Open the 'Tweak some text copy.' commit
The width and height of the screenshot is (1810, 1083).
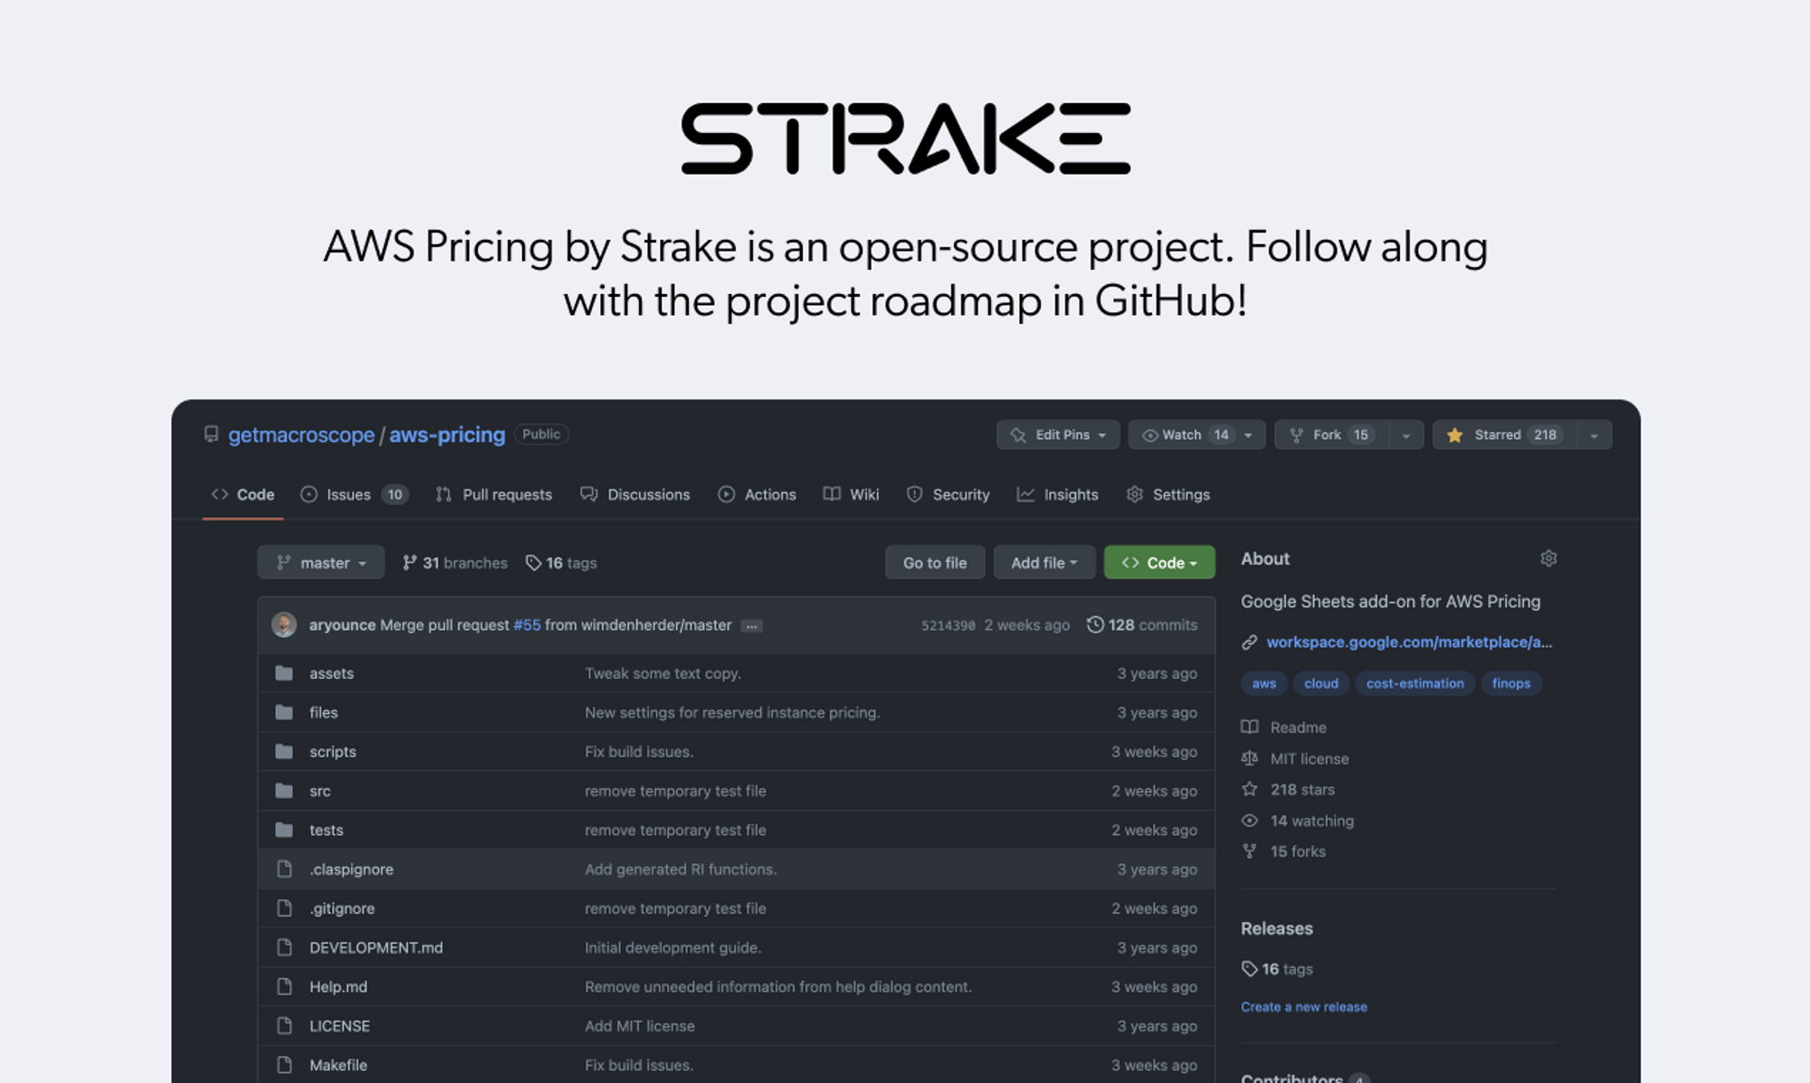pos(662,673)
